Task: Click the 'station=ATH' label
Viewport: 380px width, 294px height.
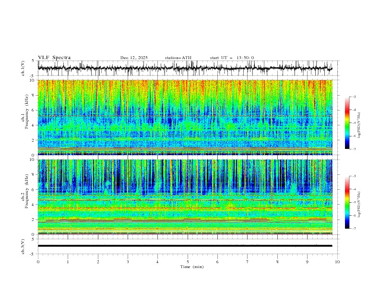Action: click(178, 58)
